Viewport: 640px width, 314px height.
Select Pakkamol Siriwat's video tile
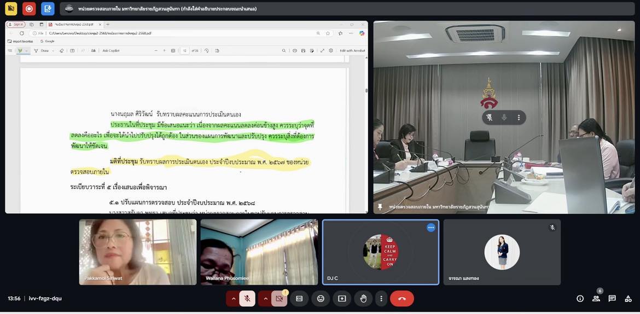point(138,252)
